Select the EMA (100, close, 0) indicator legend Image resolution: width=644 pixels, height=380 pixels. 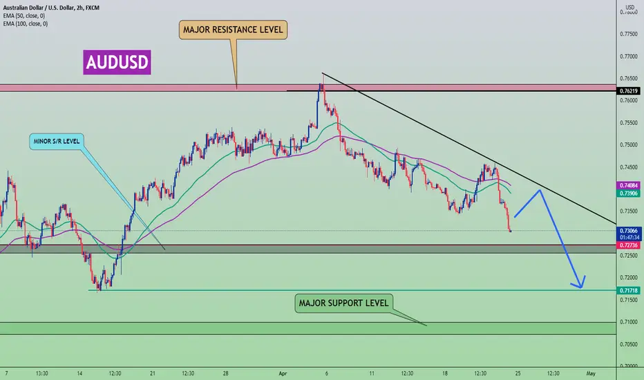point(25,23)
